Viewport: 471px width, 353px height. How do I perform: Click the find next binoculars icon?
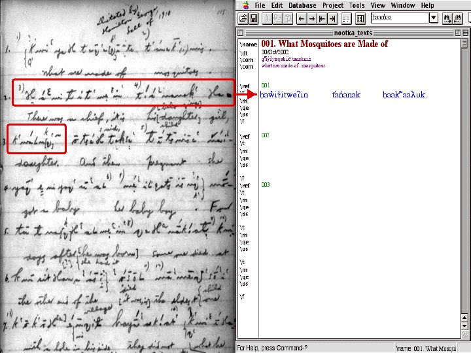[447, 18]
